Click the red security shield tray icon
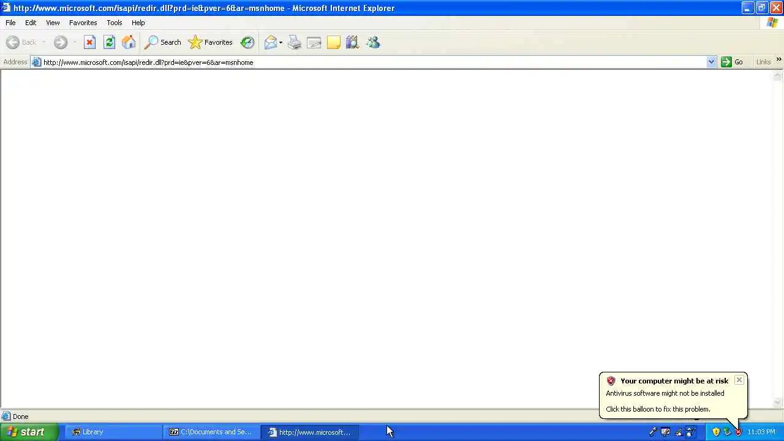 coord(738,432)
